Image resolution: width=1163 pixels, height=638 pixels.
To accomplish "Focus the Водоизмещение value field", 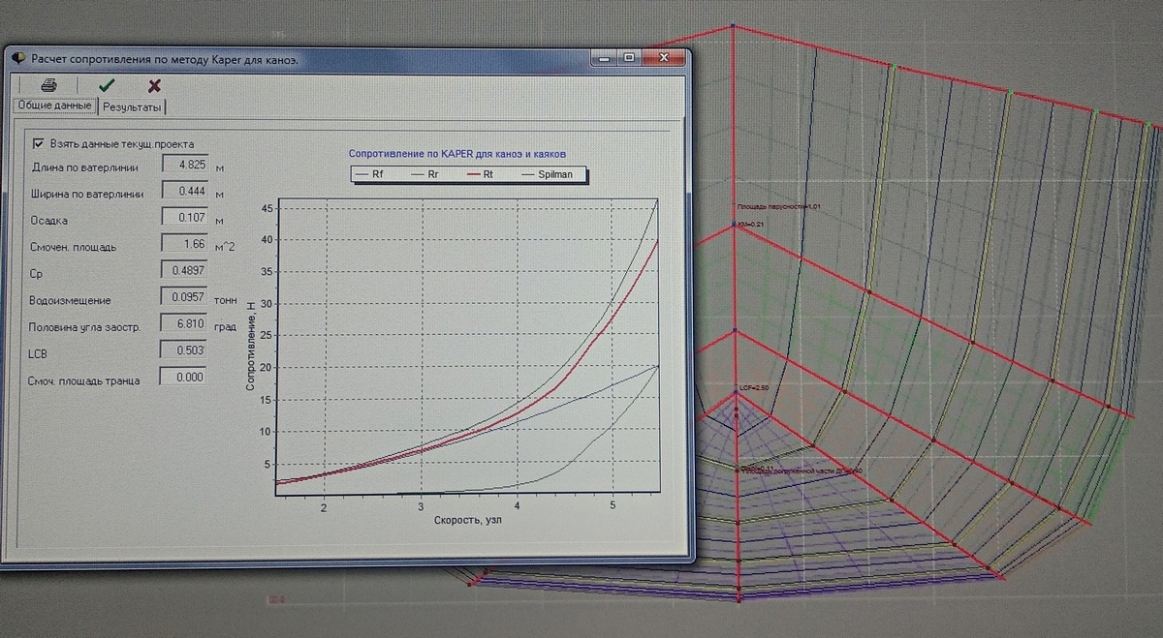I will pos(184,299).
